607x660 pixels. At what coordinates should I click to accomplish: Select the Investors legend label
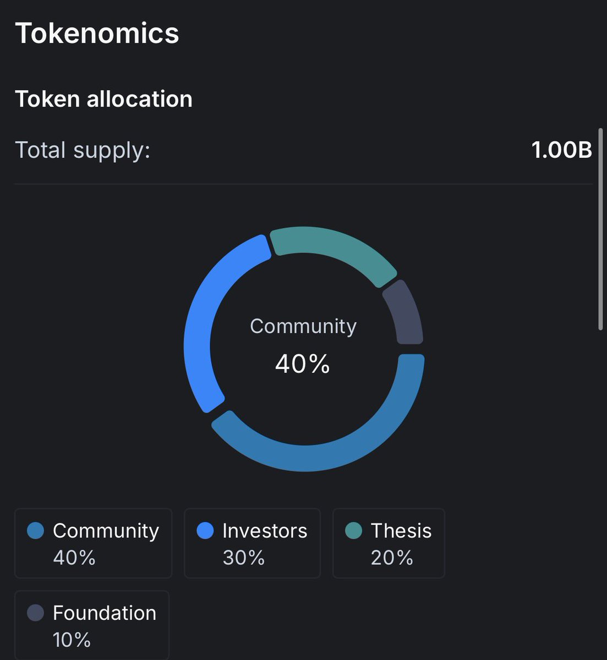[265, 531]
